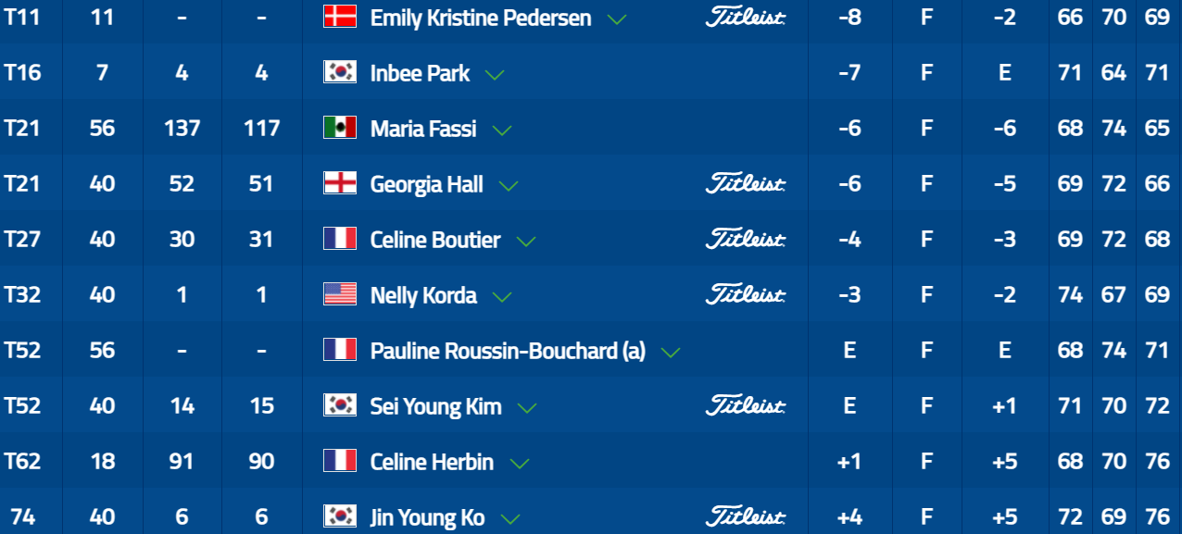Expand Inbee Park's details chevron
Screen dimensions: 1182x534
pos(495,74)
